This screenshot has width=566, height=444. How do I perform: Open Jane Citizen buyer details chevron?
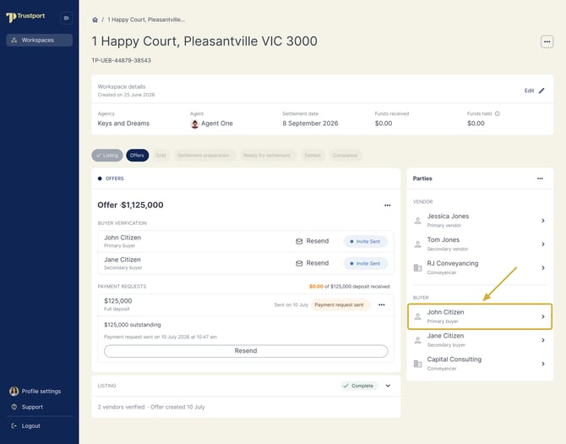543,340
